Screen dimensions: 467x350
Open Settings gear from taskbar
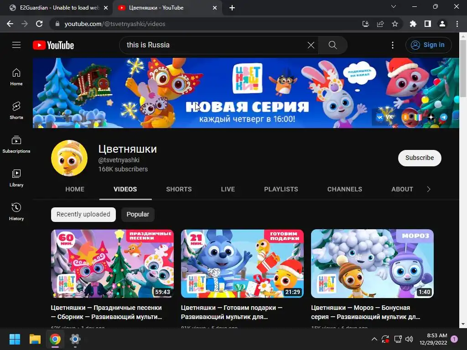75,339
